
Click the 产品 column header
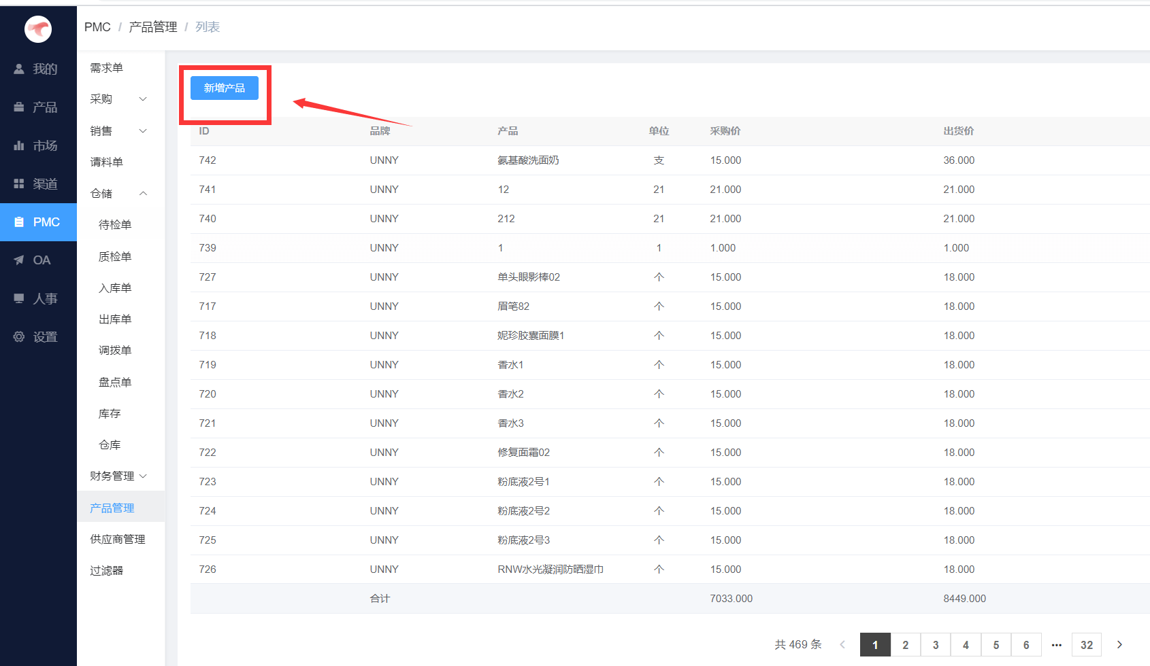pyautogui.click(x=508, y=131)
